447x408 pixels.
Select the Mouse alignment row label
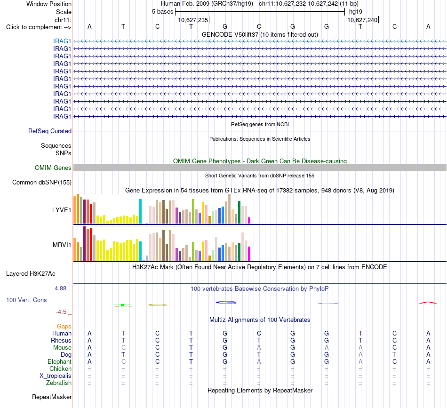(x=62, y=348)
